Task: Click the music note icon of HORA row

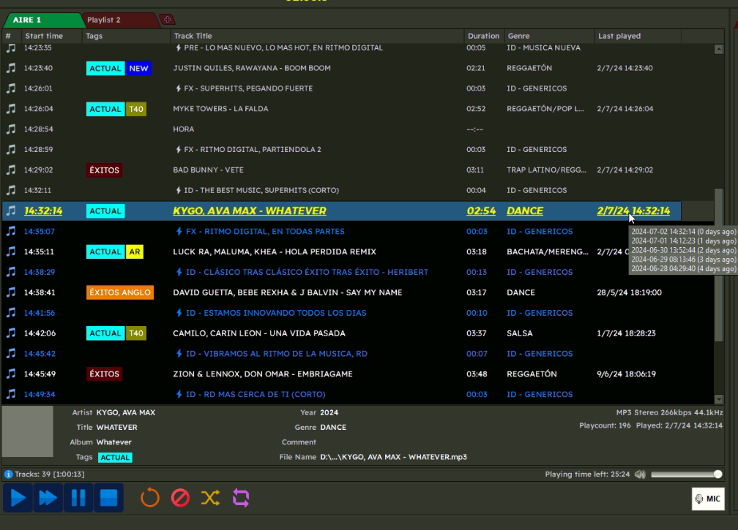Action: click(x=11, y=129)
